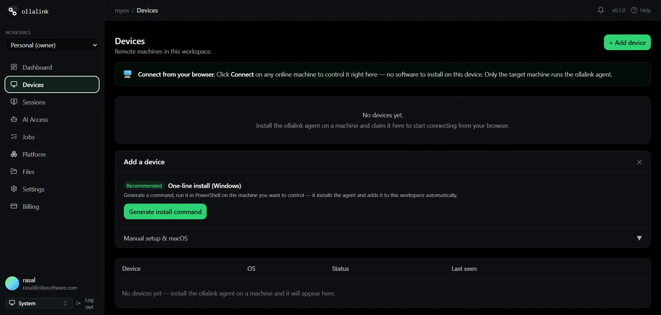The width and height of the screenshot is (661, 315).
Task: Click the AI Access robot icon
Action: (14, 119)
